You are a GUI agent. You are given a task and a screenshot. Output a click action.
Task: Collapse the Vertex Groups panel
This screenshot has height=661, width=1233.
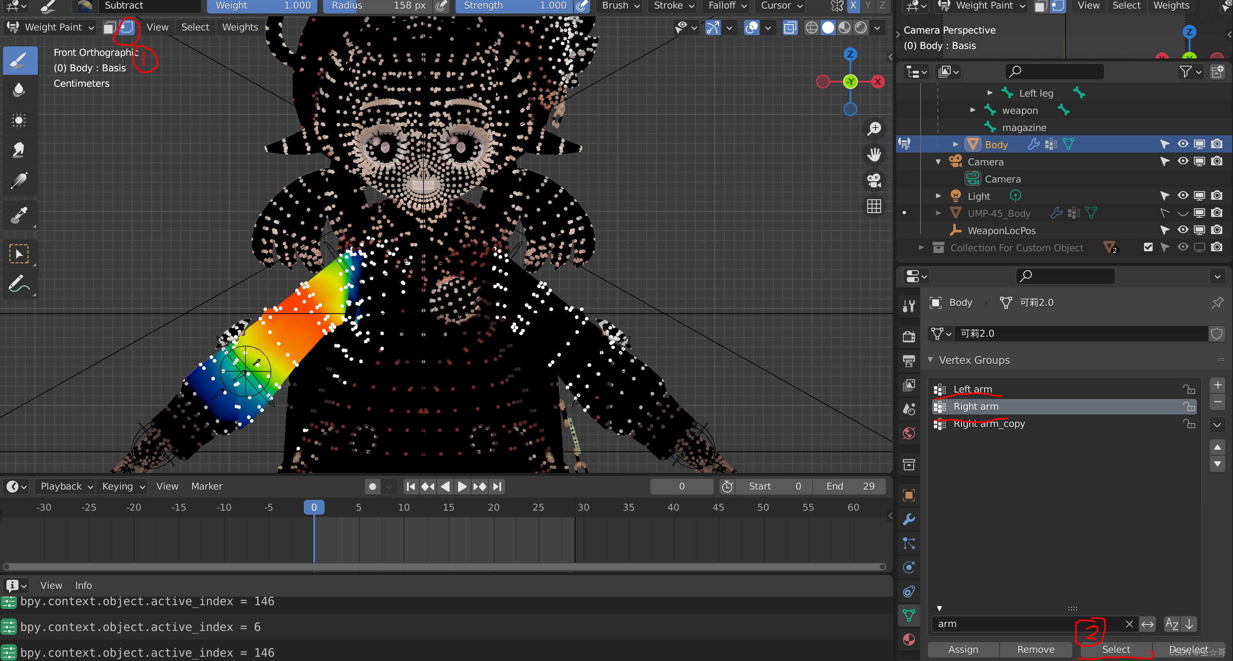(x=930, y=359)
